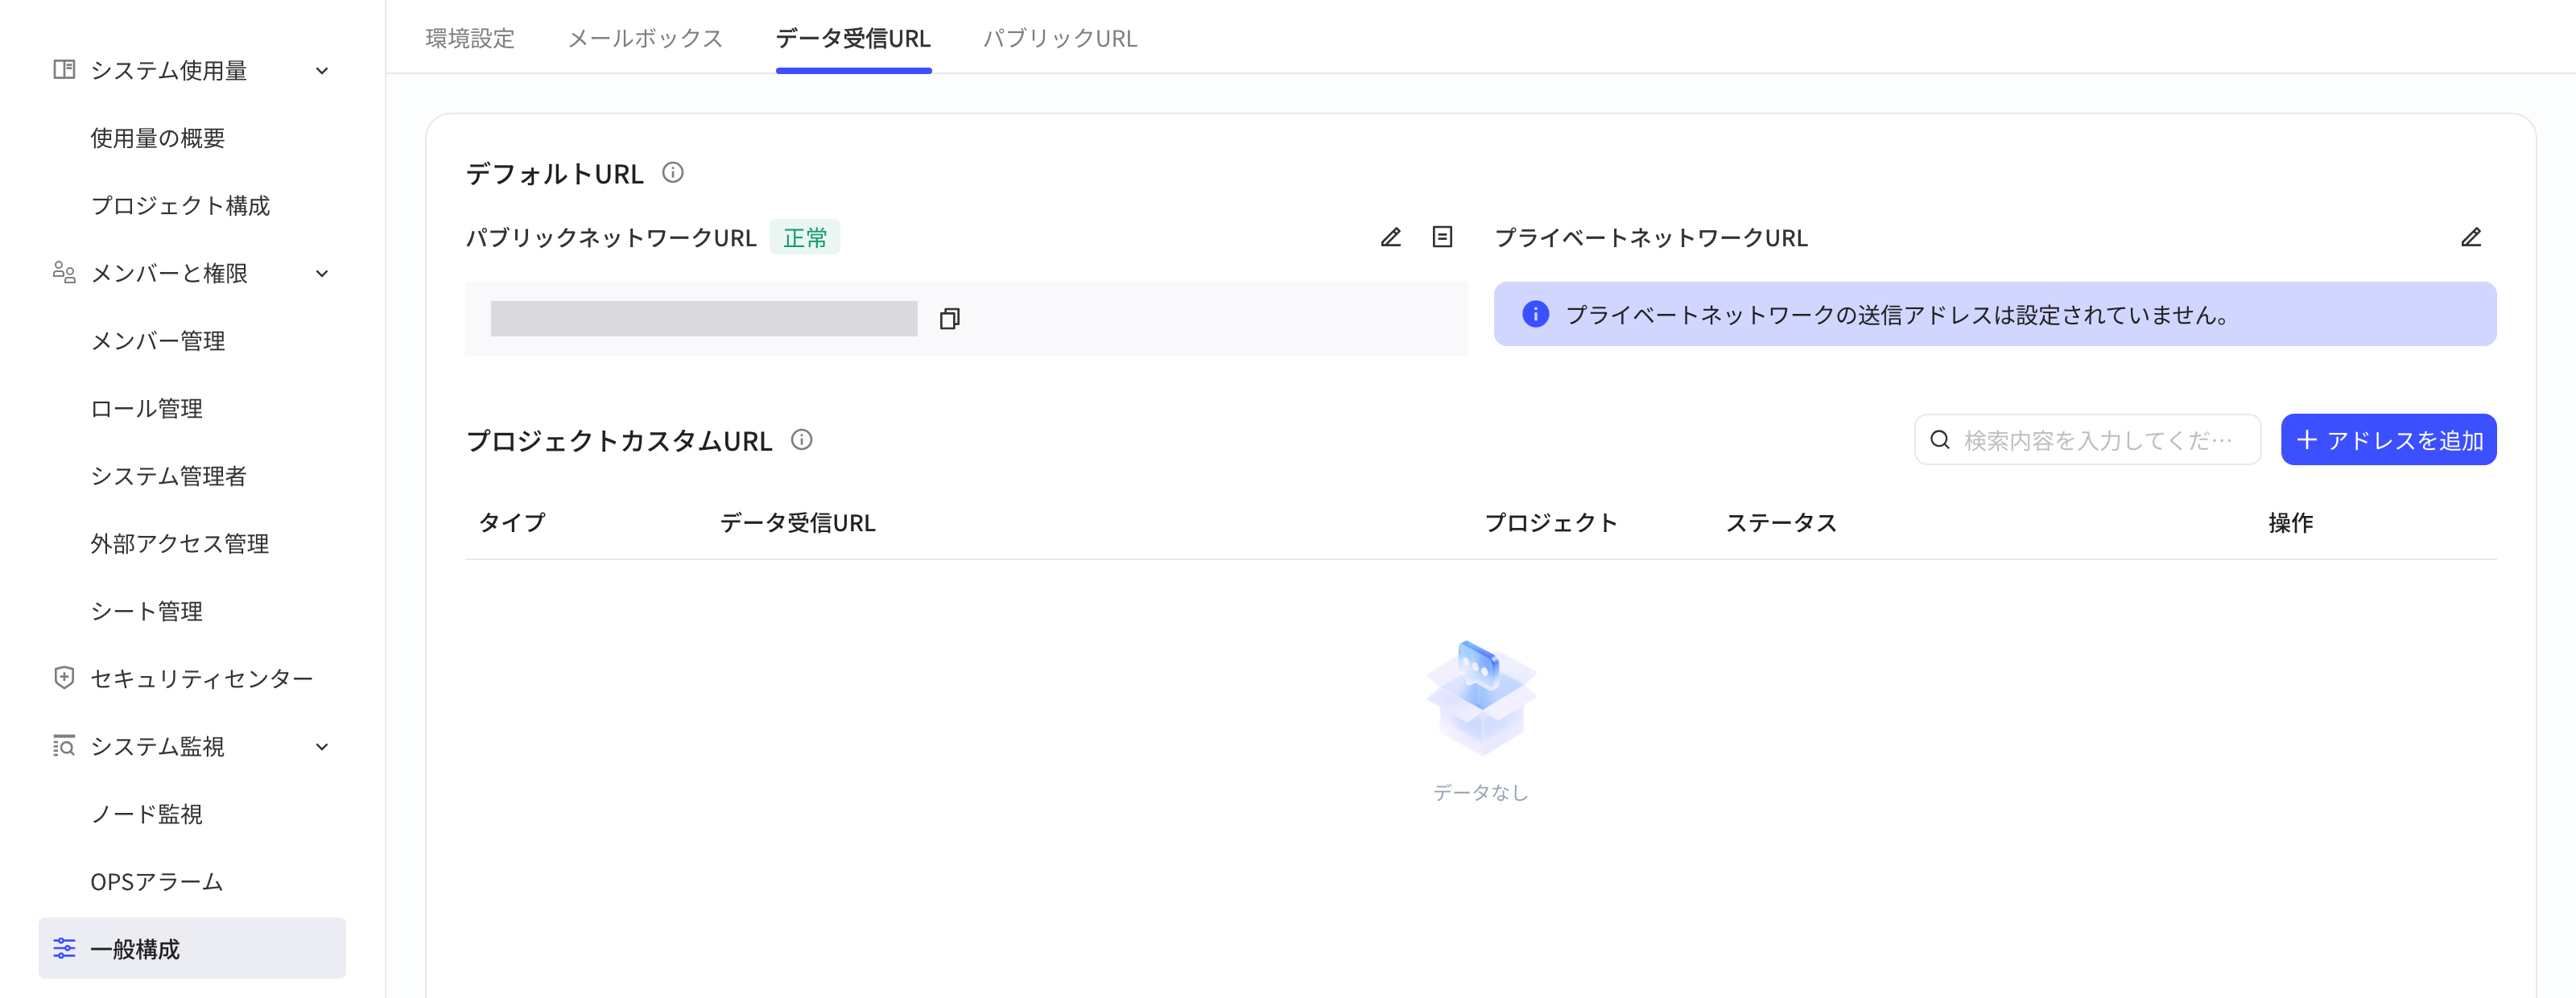Click the 一般構成 sliders icon
The image size is (2576, 998).
pos(64,948)
